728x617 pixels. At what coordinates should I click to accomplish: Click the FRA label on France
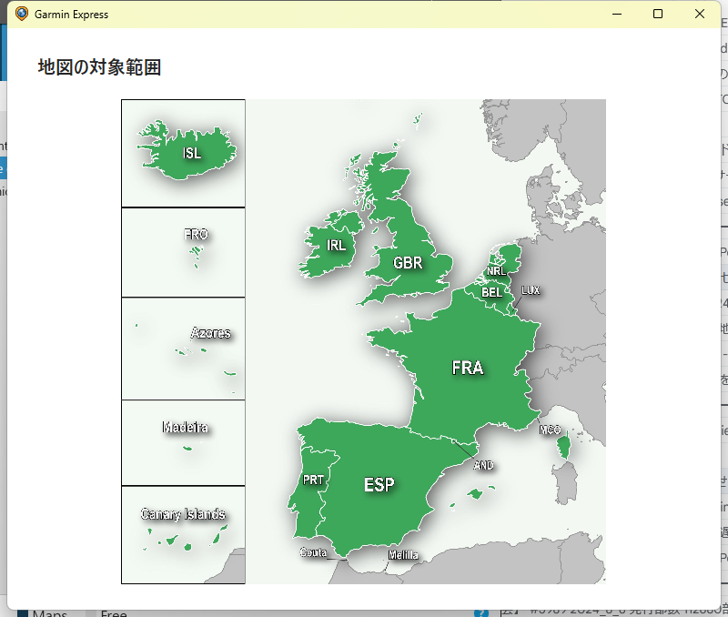468,368
